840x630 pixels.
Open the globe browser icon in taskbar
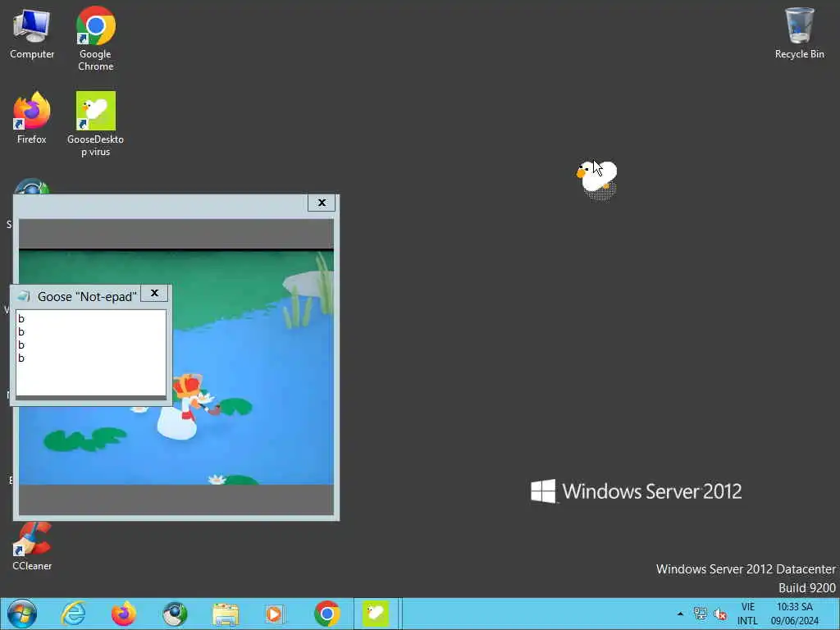click(x=175, y=614)
